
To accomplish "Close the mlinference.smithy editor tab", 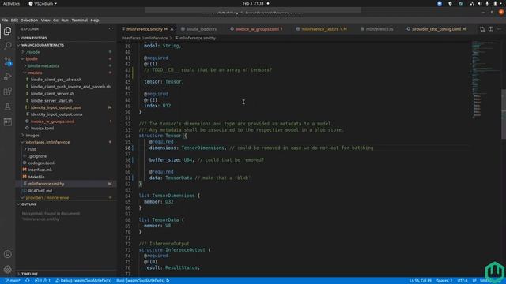I will (x=172, y=29).
